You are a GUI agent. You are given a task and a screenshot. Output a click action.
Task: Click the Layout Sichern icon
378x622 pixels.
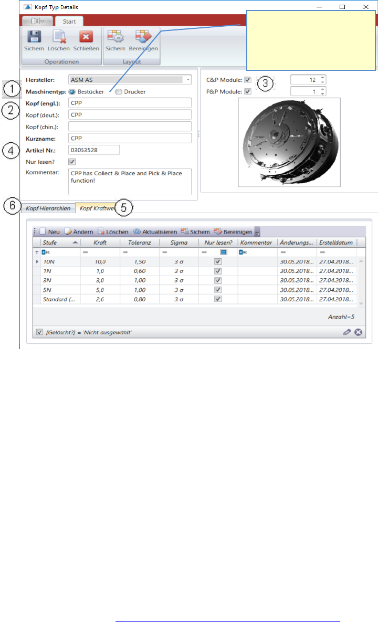[x=115, y=37]
